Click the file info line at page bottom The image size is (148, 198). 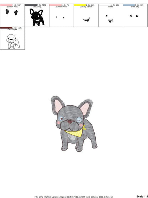click(74, 197)
